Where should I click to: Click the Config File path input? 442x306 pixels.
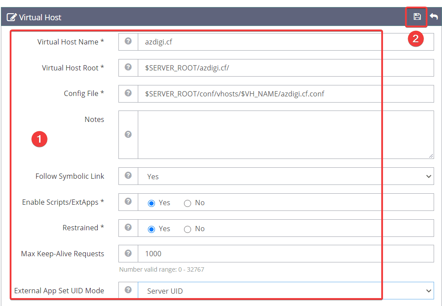tap(264, 93)
